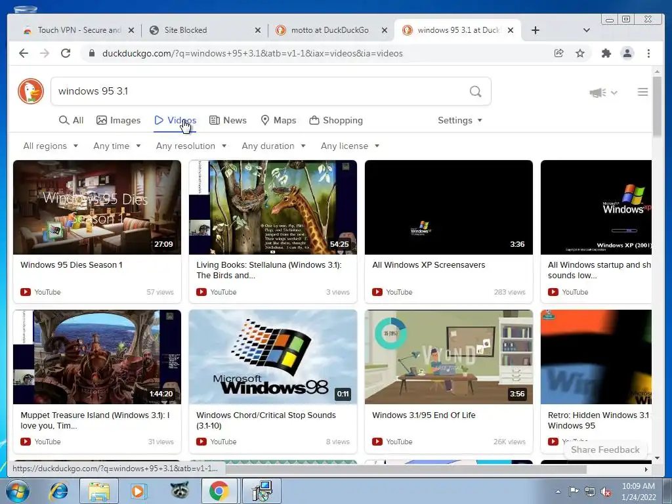Open the megaphone spread menu

(x=603, y=92)
